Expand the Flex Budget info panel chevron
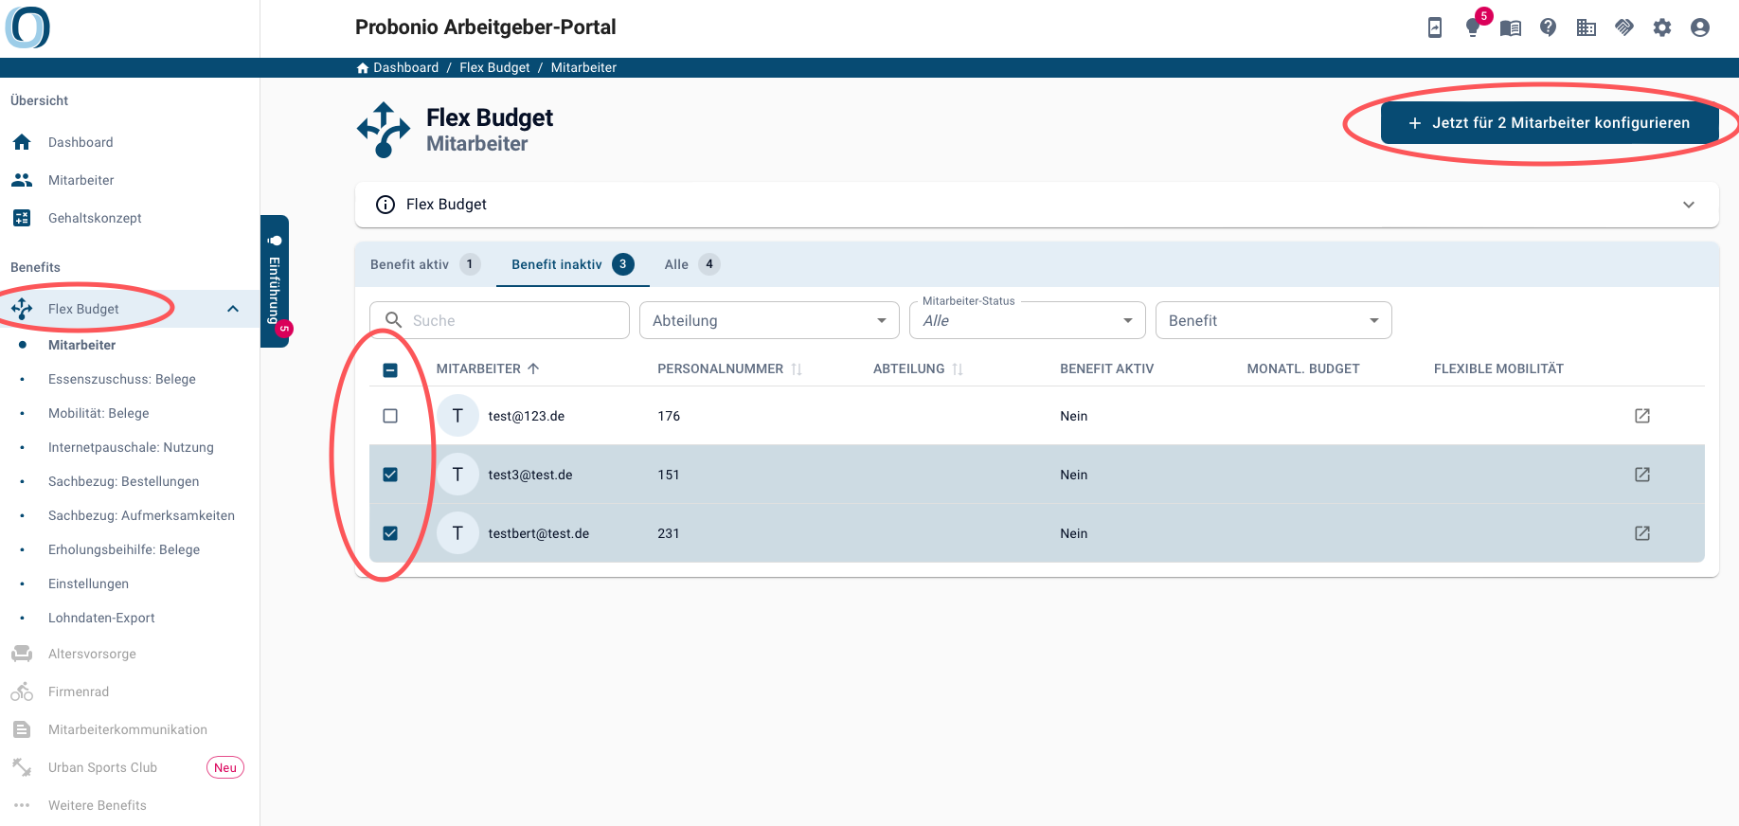Viewport: 1739px width, 826px height. tap(1689, 205)
